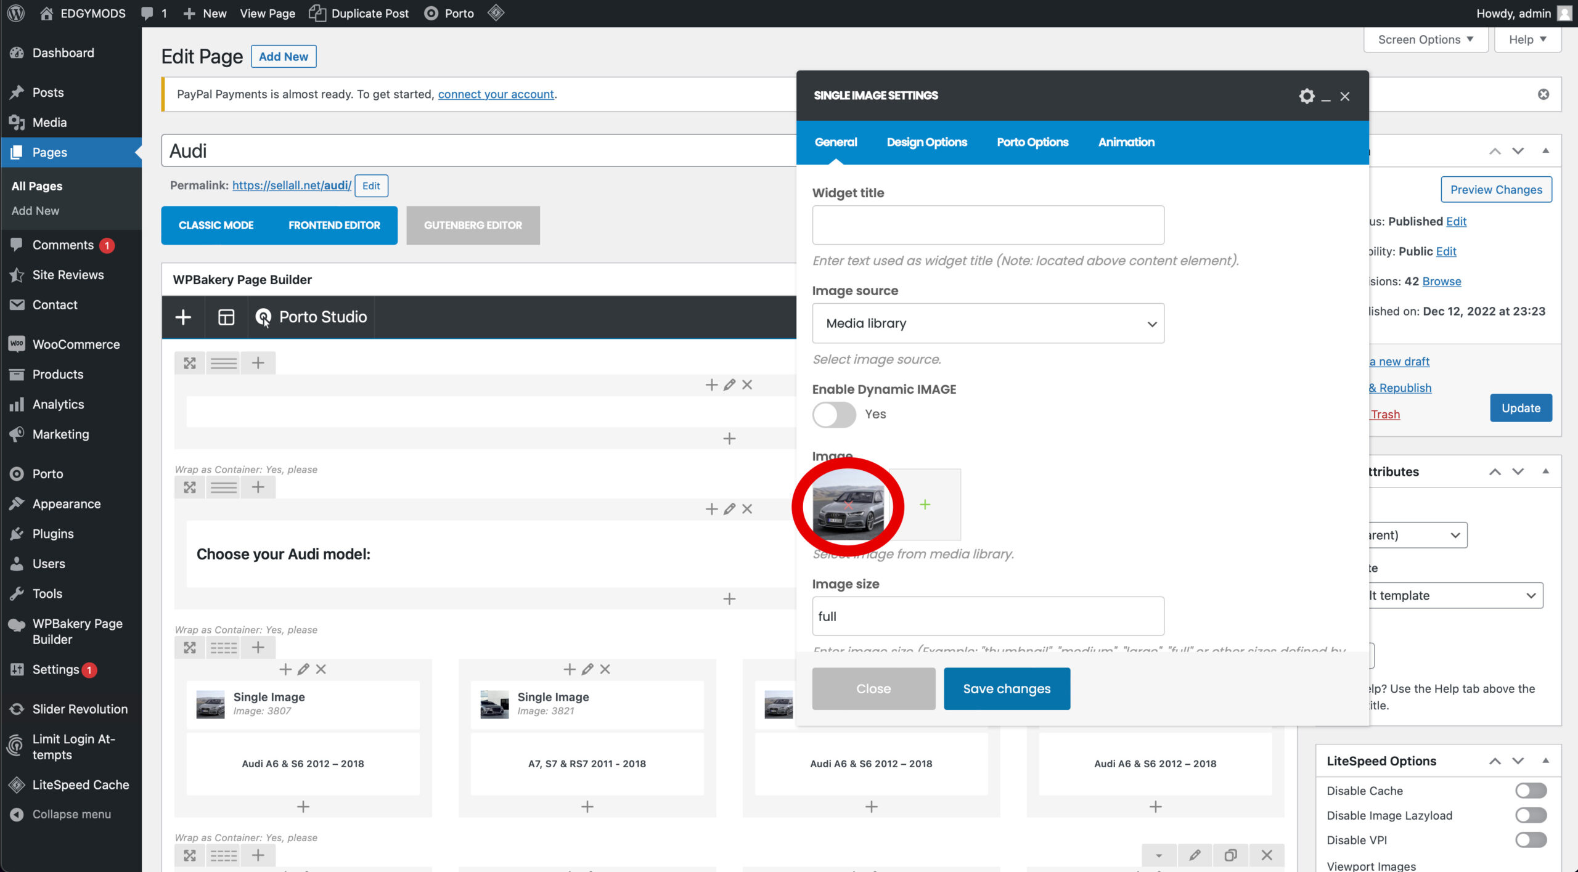Clone the bottom row with copy icon
Screen dimensions: 1578x872
coord(1230,855)
